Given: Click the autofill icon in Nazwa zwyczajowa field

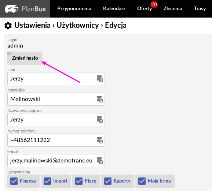Looking at the screenshot, I should [100, 120].
